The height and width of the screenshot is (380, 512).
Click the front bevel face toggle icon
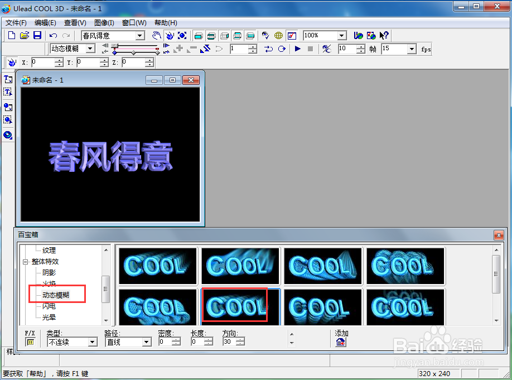[x=211, y=36]
